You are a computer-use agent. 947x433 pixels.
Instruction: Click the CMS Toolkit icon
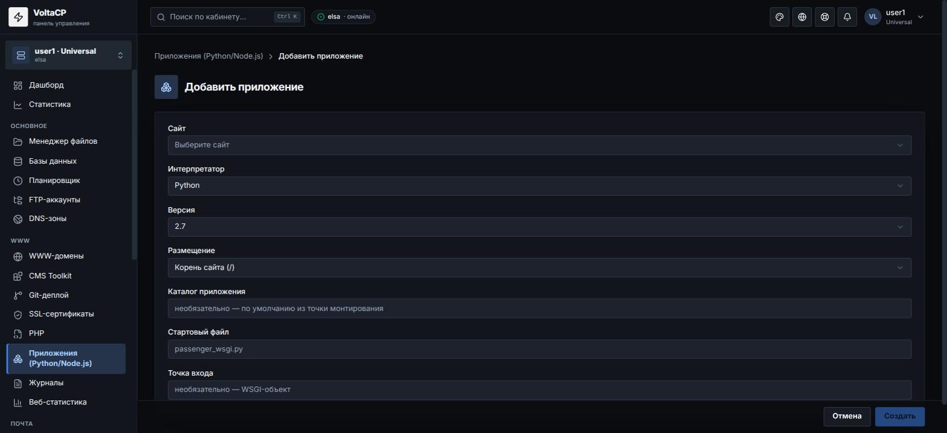(x=18, y=276)
